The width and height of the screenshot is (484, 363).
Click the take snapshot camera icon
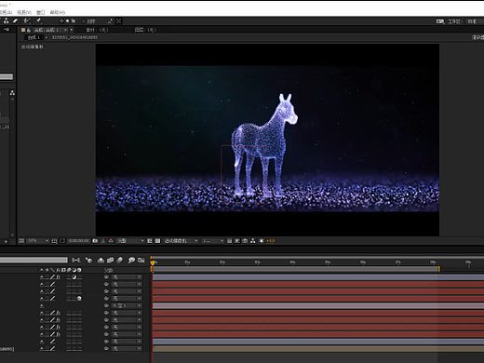95,241
